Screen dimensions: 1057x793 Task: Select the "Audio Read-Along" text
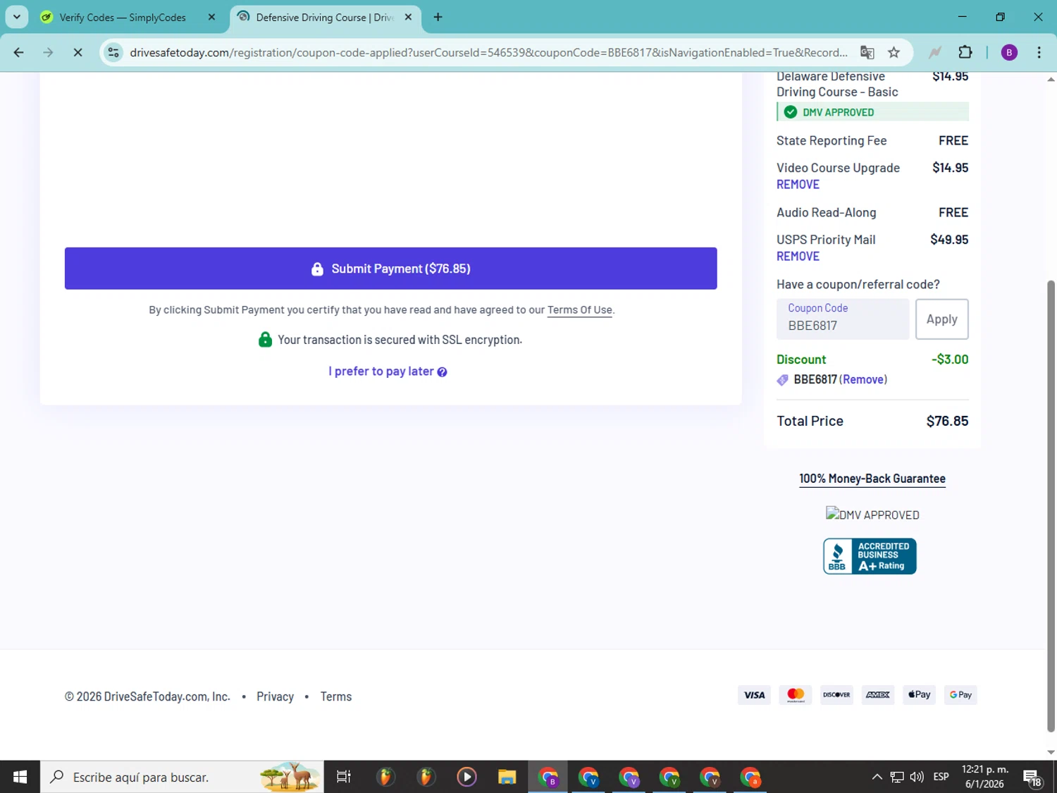tap(827, 213)
